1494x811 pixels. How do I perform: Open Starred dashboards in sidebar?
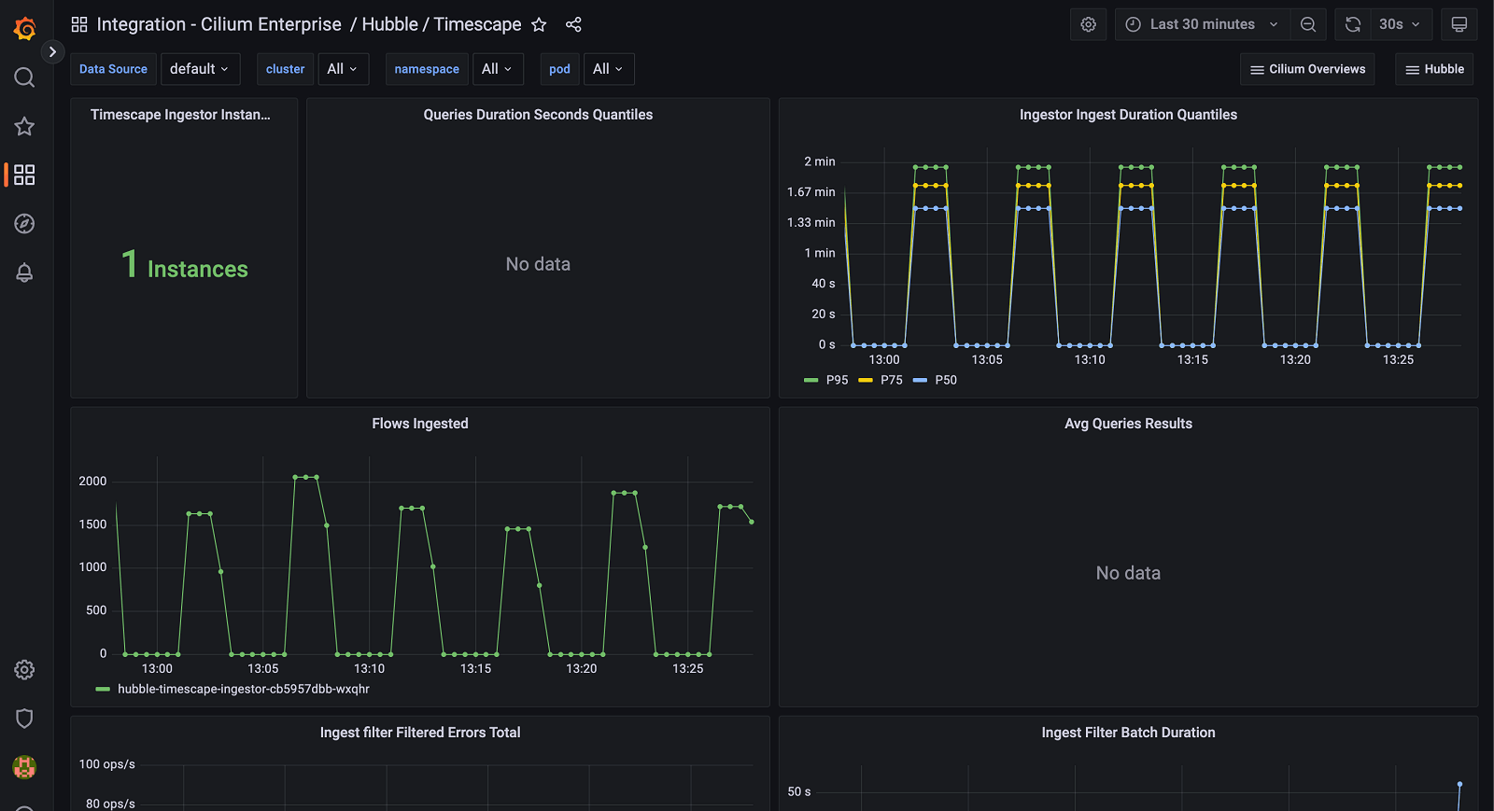point(25,126)
